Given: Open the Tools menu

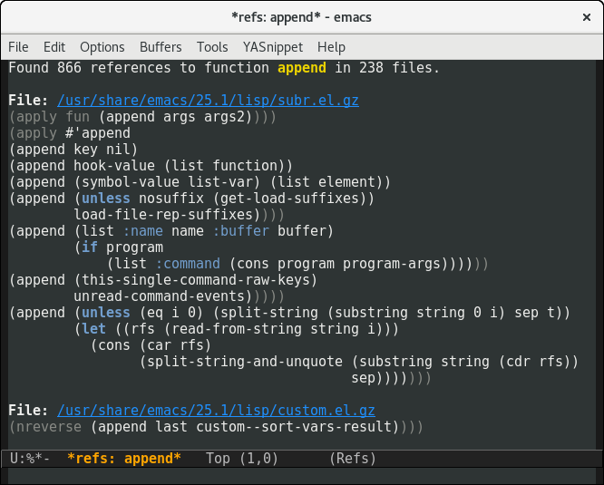Looking at the screenshot, I should coord(212,47).
